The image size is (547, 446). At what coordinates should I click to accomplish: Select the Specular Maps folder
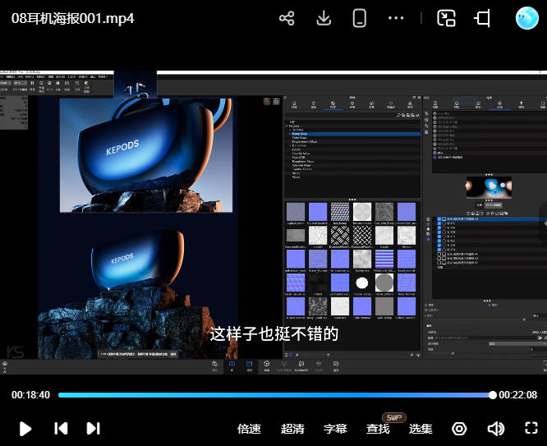(x=301, y=165)
